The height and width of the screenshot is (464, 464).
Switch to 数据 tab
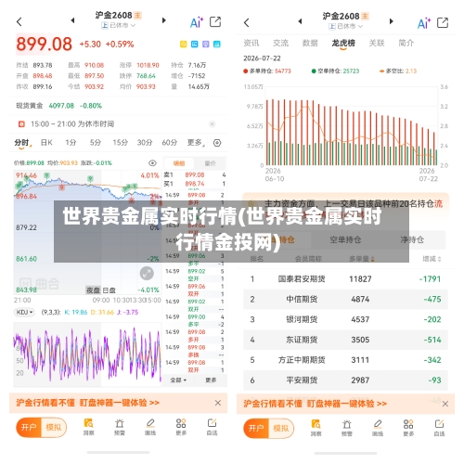(x=310, y=43)
